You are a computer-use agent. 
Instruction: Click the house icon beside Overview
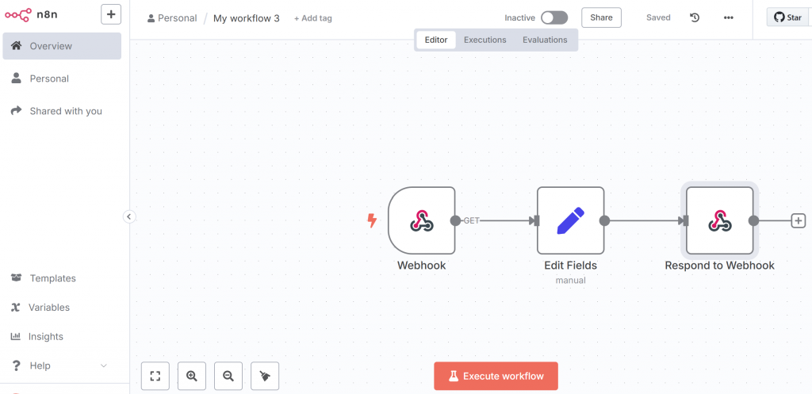click(17, 45)
